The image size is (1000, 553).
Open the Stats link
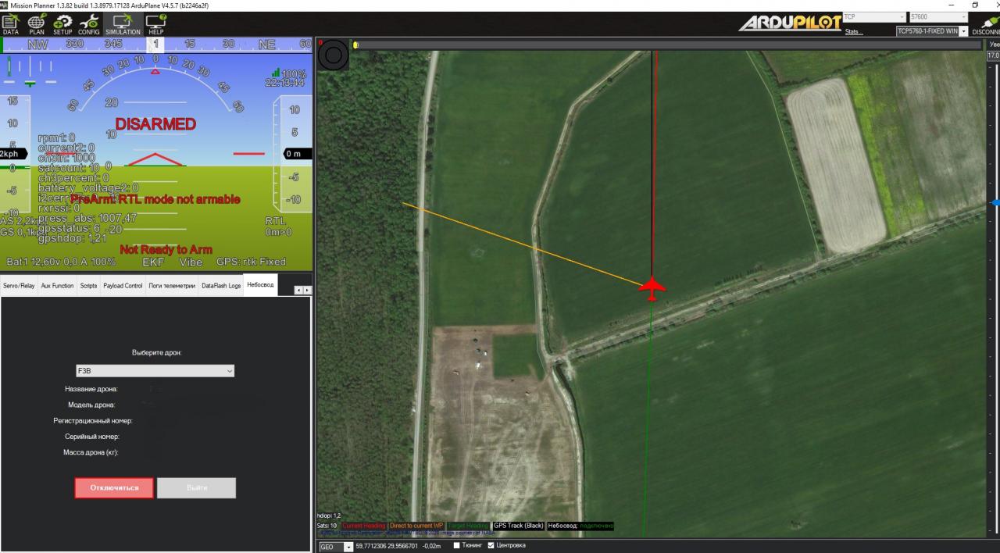[x=855, y=32]
